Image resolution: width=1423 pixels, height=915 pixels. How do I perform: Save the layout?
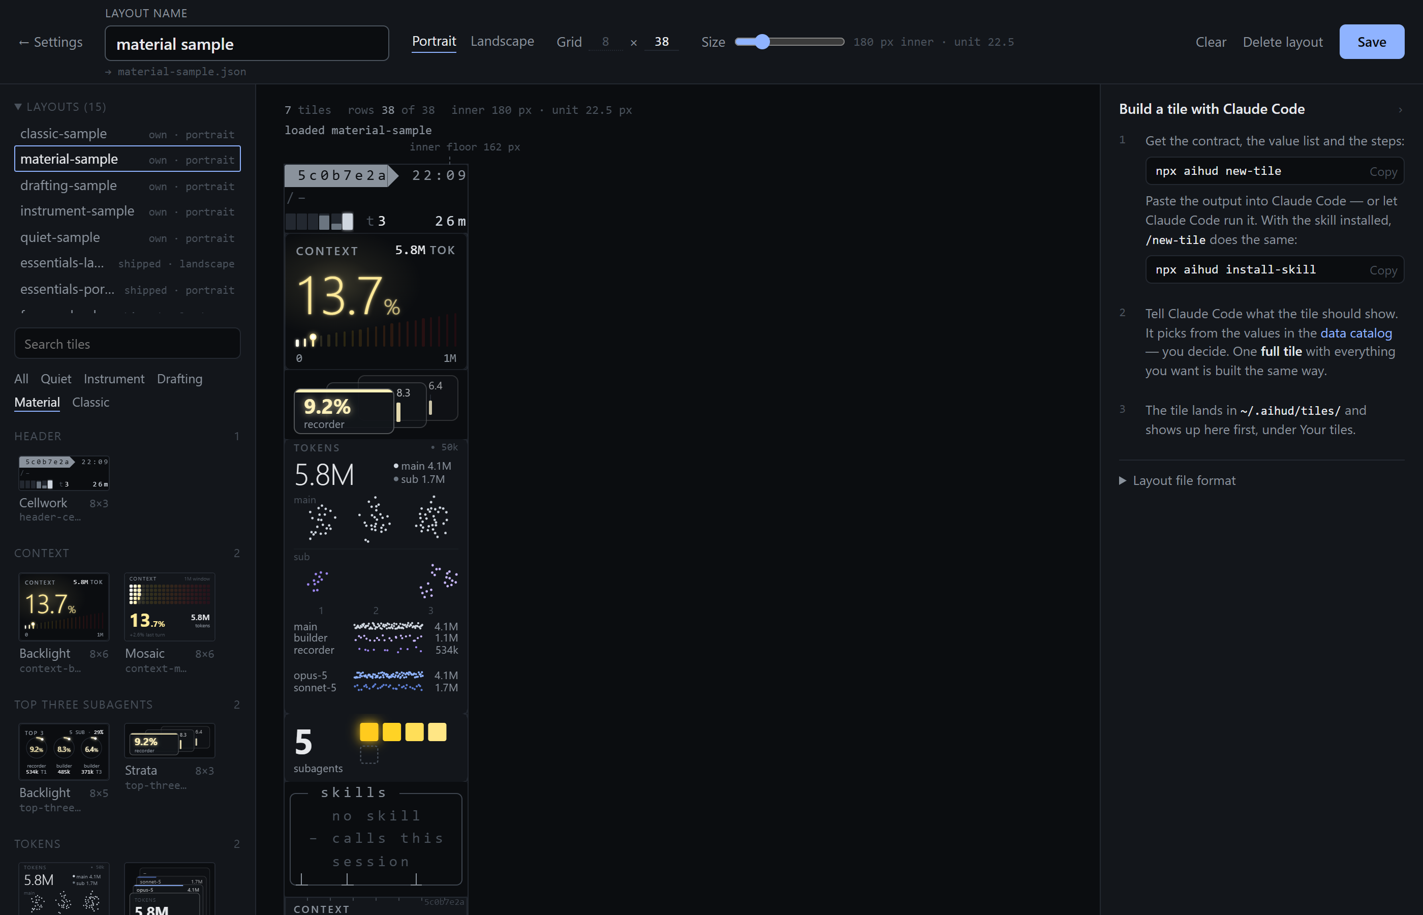[1371, 42]
